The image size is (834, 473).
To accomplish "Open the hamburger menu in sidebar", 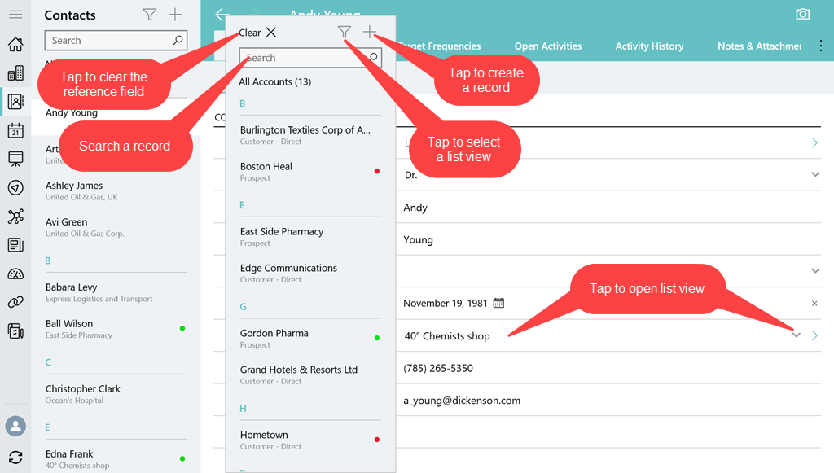I will pyautogui.click(x=15, y=15).
